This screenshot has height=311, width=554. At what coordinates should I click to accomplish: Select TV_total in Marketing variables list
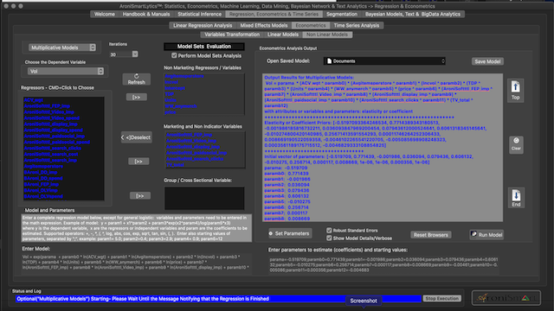click(x=175, y=165)
